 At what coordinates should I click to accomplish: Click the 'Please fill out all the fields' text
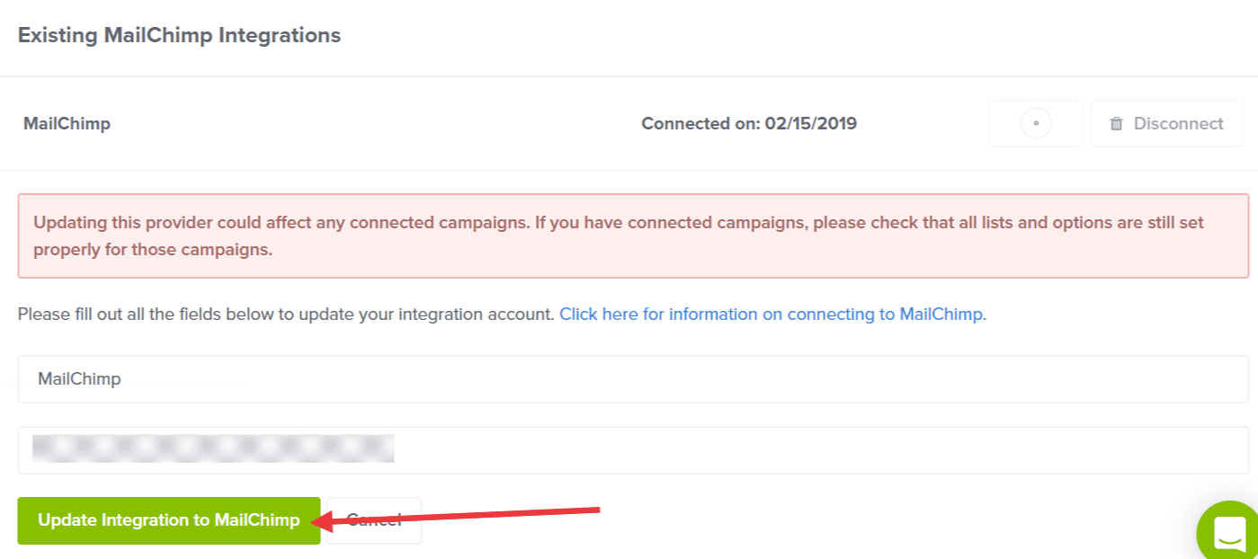click(286, 315)
